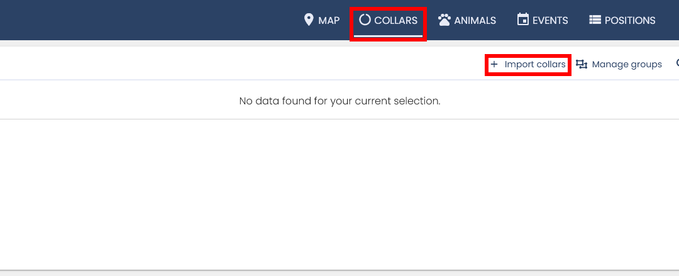Click the table list icon beside Positions
This screenshot has height=276, width=679.
595,20
